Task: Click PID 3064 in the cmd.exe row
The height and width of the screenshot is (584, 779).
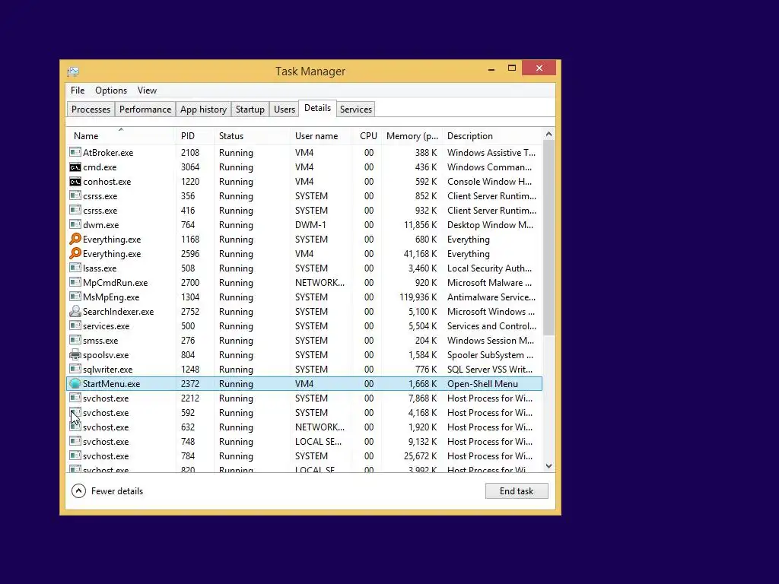Action: click(189, 167)
